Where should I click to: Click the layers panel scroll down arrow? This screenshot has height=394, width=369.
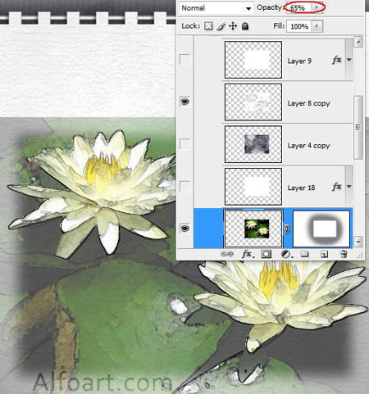coord(358,242)
